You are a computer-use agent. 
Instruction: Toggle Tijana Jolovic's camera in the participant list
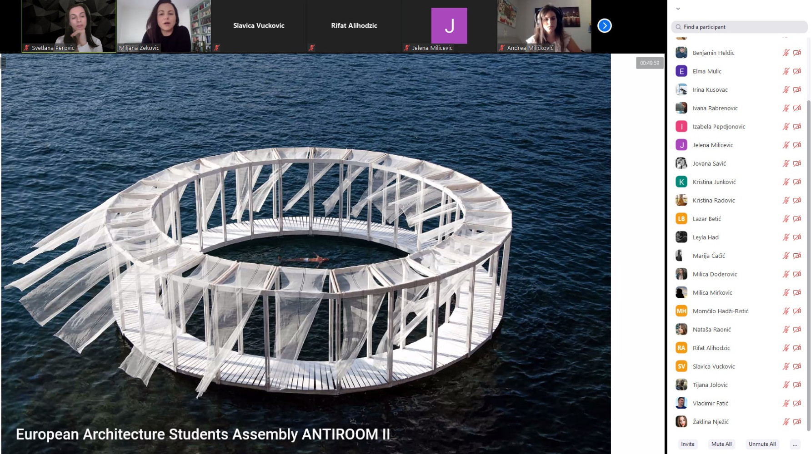797,385
